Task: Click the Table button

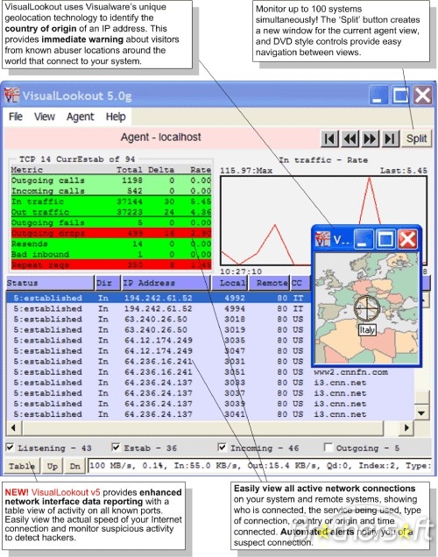Action: click(x=21, y=466)
